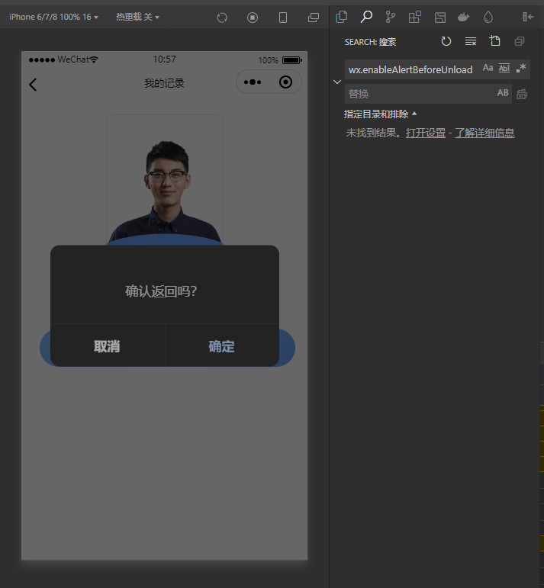
Task: Toggle match whole word option
Action: 504,68
